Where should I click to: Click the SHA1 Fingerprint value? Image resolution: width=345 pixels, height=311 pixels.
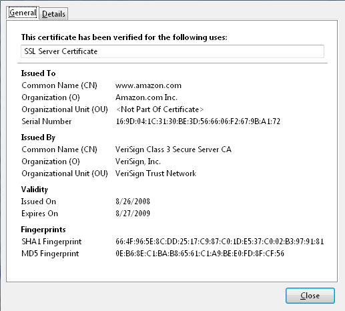point(220,242)
